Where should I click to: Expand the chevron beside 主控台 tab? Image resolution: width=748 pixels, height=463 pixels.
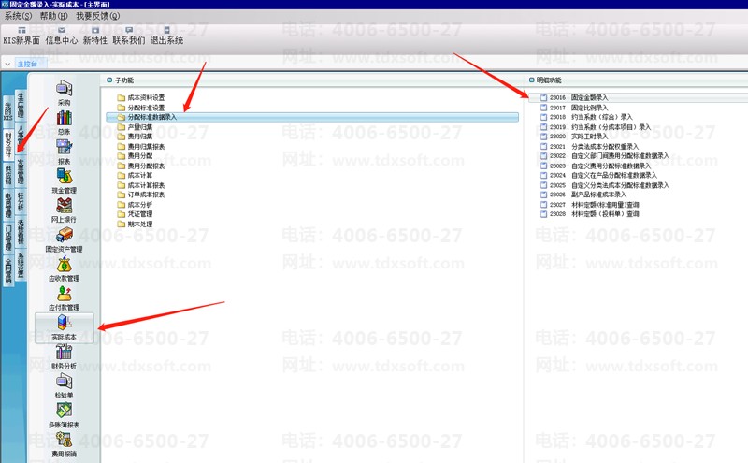click(7, 64)
